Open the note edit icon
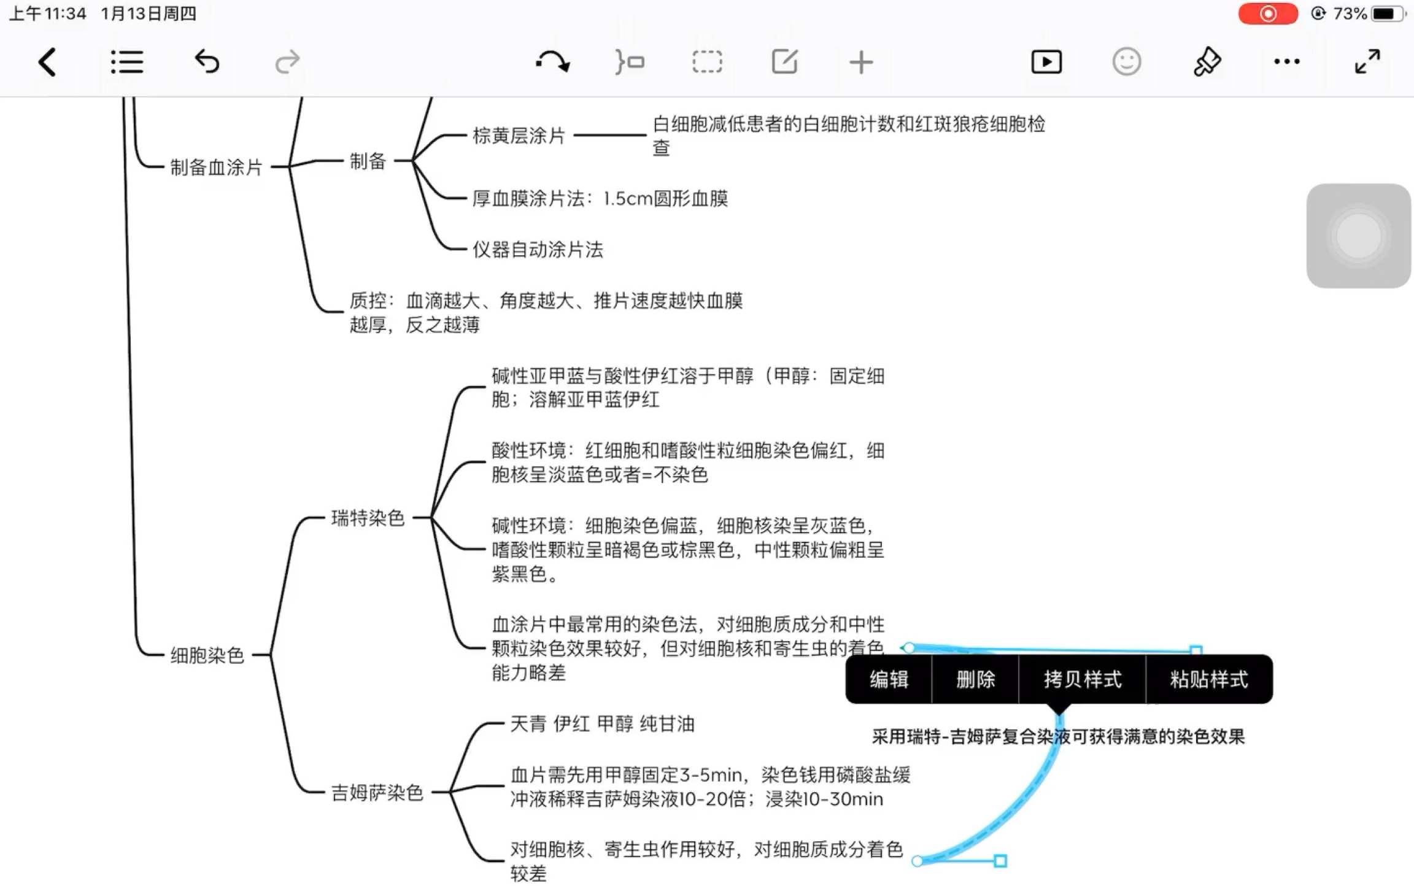Screen dimensions: 1414x886 coord(784,62)
